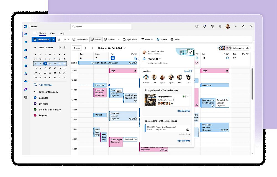Open the New event dropdown arrow
This screenshot has width=277, height=177.
click(53, 39)
